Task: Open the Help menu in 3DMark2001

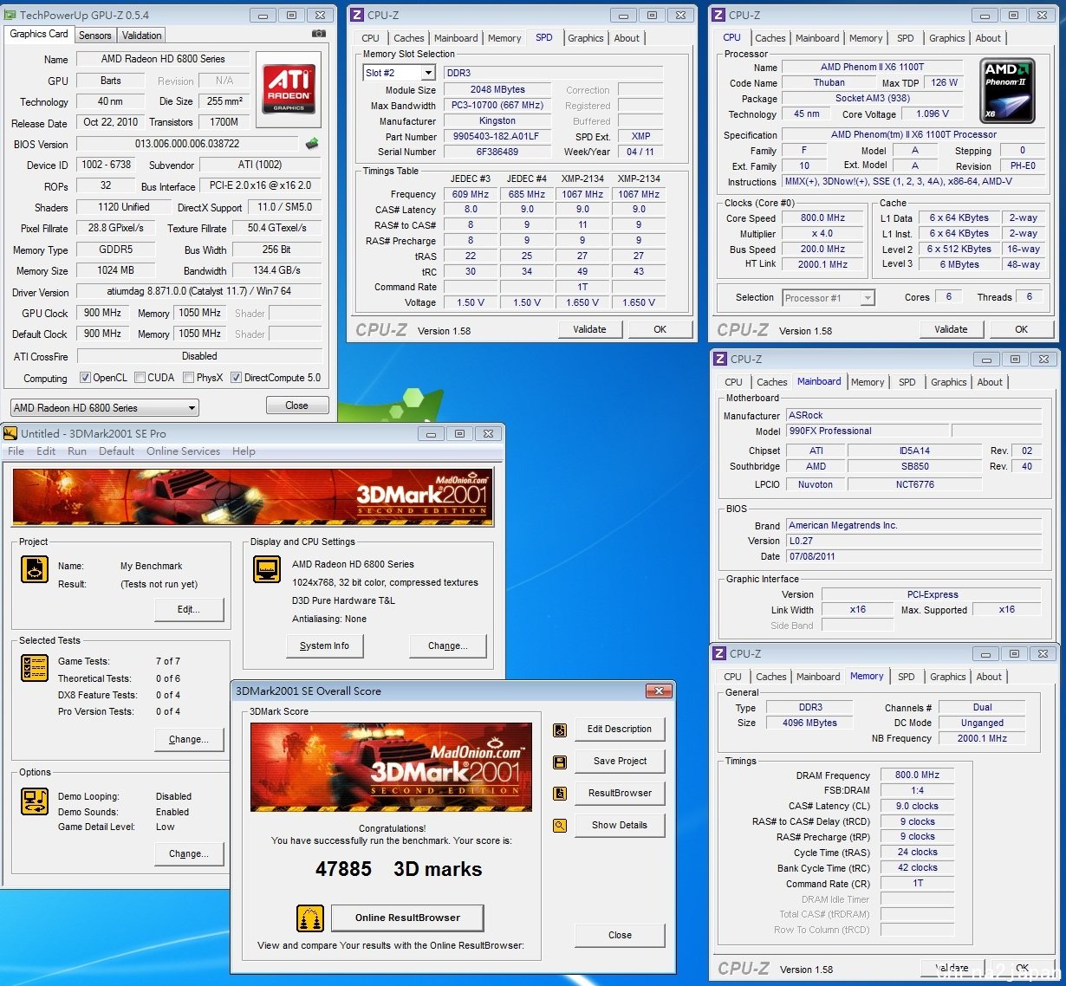Action: click(x=244, y=451)
